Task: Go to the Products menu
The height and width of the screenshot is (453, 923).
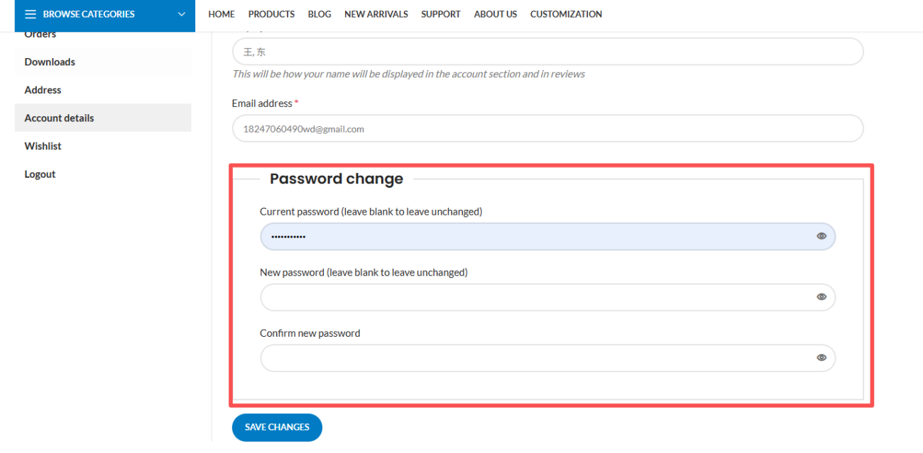Action: pos(271,14)
